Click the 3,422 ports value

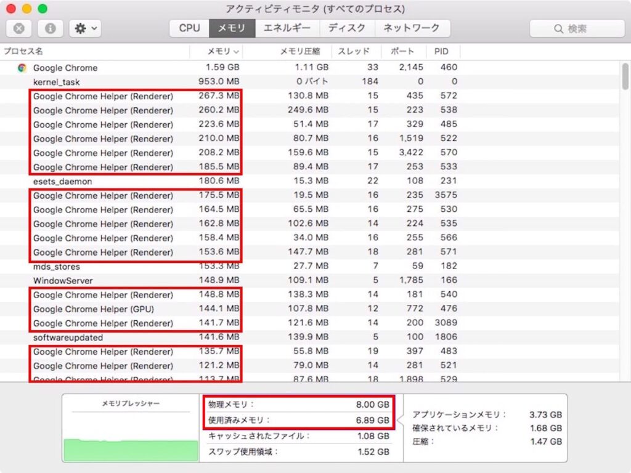pos(411,153)
